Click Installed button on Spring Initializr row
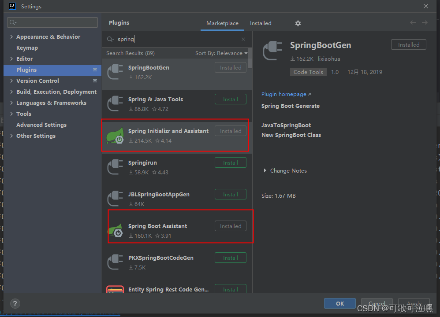Viewport: 440px width, 317px height. [x=231, y=131]
